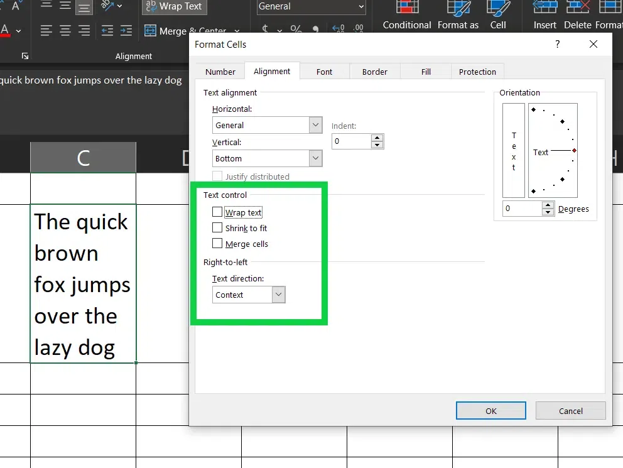Screen dimensions: 623x468
Task: Switch to the Protection tab
Action: click(x=477, y=72)
